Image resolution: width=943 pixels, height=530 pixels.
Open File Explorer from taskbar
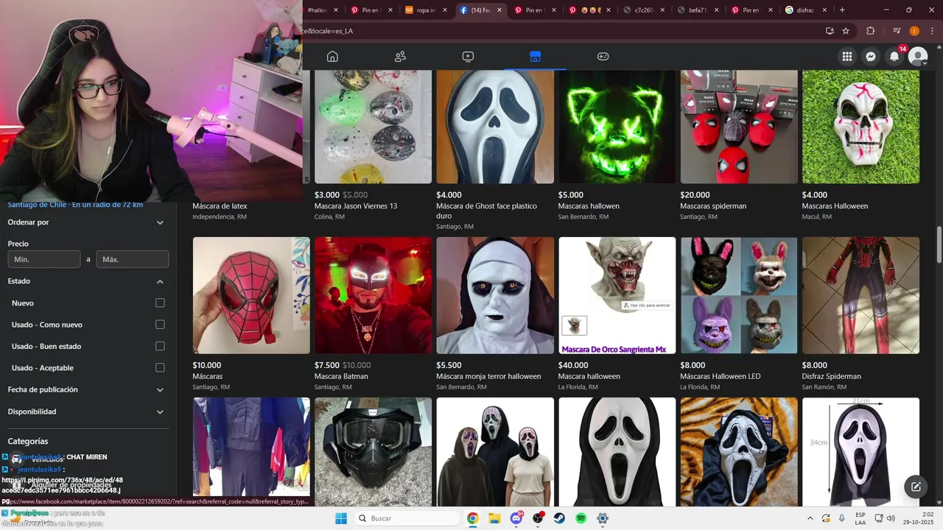click(x=494, y=518)
